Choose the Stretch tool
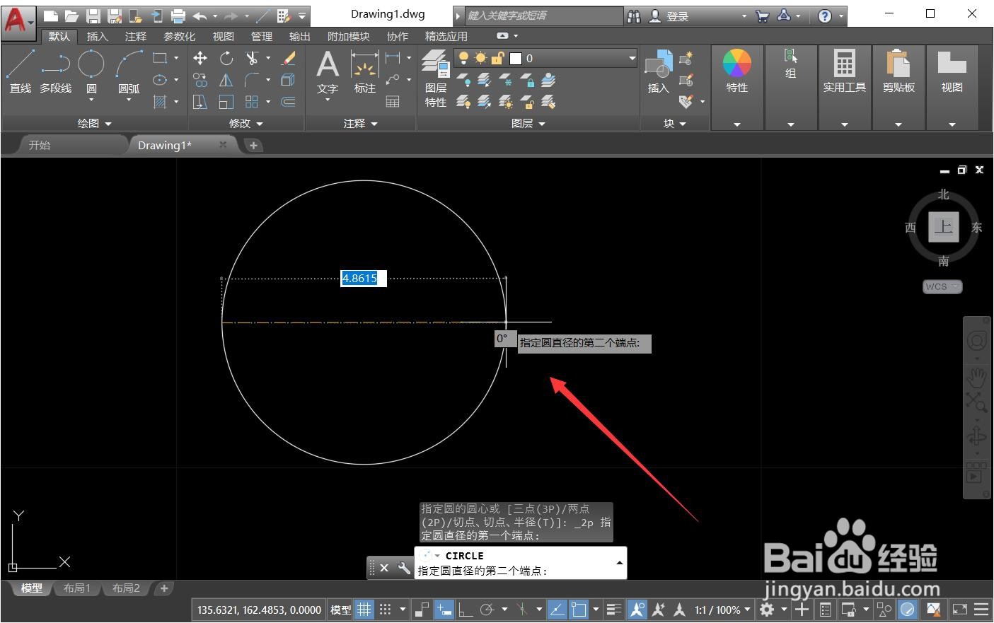Image resolution: width=994 pixels, height=623 pixels. pyautogui.click(x=200, y=102)
